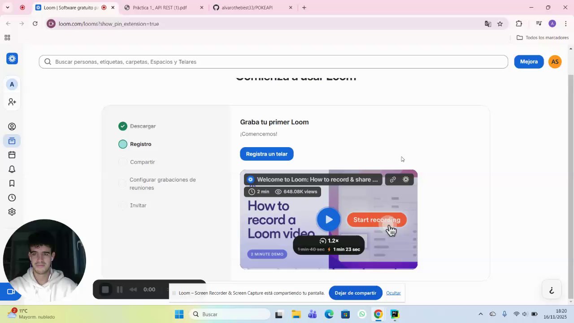Open the bookmark icon in sidebar

(12, 183)
